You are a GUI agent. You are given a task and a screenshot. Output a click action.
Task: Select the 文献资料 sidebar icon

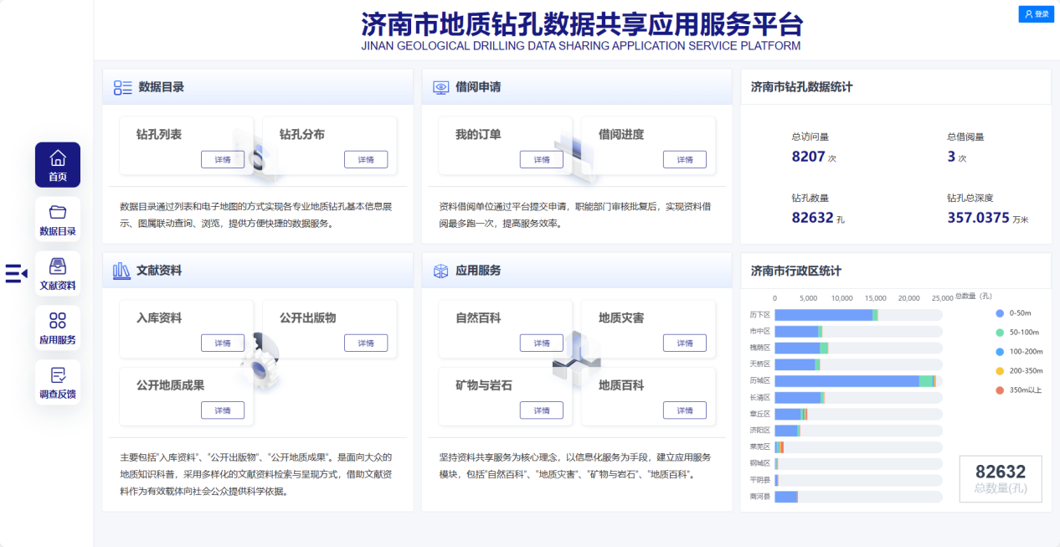point(58,266)
